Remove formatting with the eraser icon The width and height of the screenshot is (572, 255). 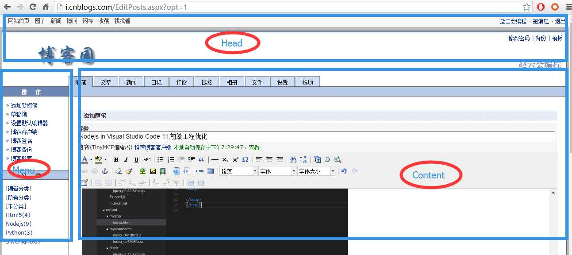[x=119, y=171]
